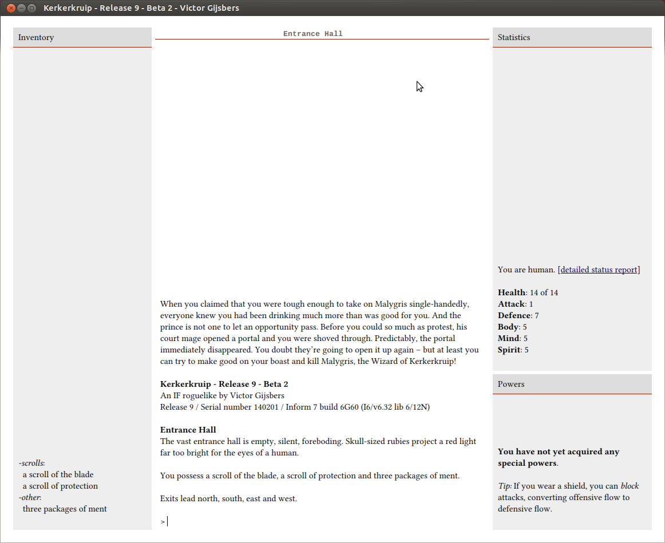
Task: Click the Mind: 5 statistic
Action: click(513, 338)
